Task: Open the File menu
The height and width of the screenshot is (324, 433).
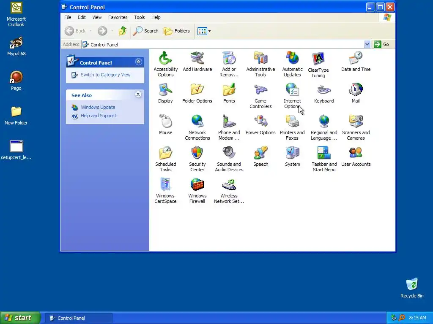Action: [x=68, y=17]
